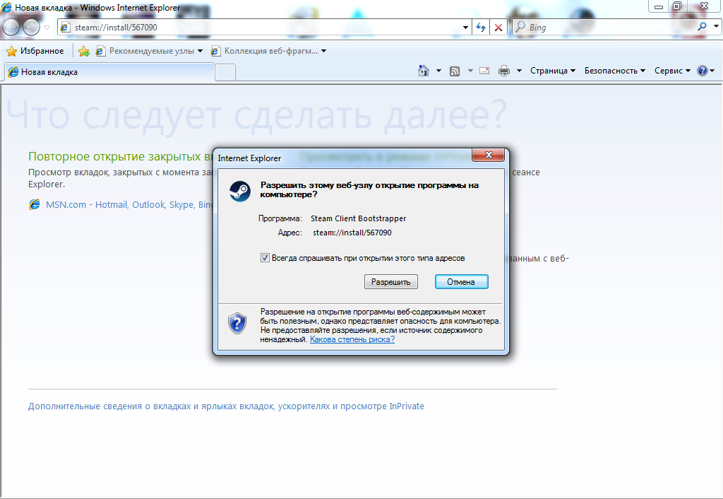
Task: Close the Internet Explorer dialog
Action: point(489,155)
